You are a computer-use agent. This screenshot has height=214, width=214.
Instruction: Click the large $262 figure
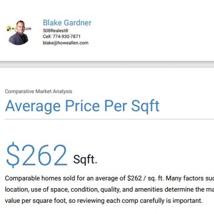(36, 155)
